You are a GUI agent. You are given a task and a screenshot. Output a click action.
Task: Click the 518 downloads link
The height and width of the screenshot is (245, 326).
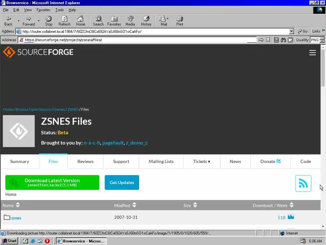click(x=281, y=218)
